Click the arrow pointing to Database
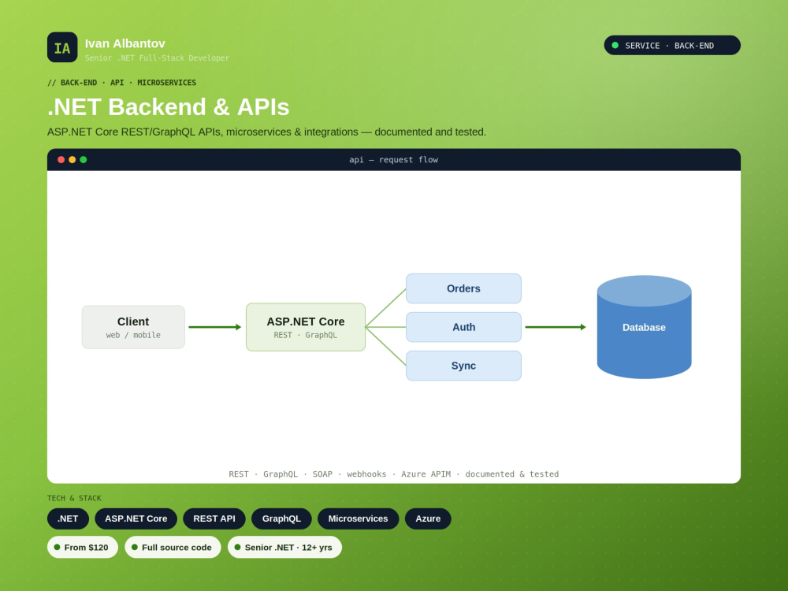This screenshot has height=591, width=788. coord(556,327)
